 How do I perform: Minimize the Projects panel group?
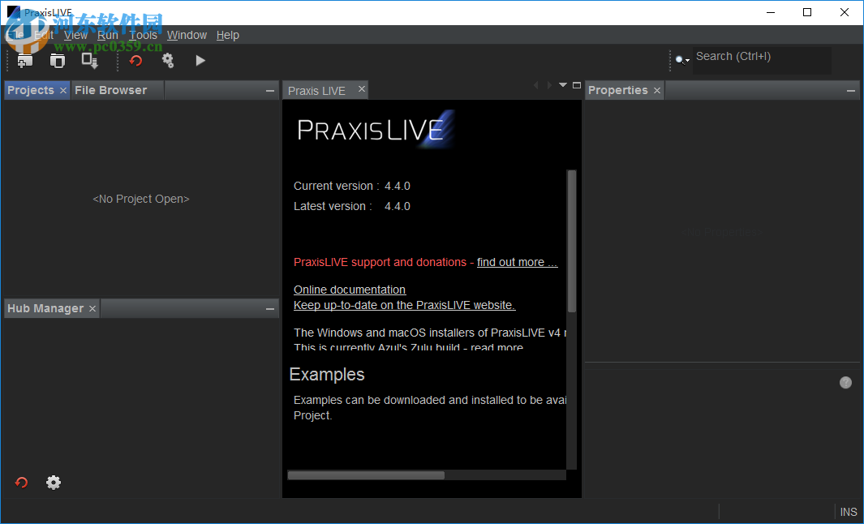click(x=269, y=90)
